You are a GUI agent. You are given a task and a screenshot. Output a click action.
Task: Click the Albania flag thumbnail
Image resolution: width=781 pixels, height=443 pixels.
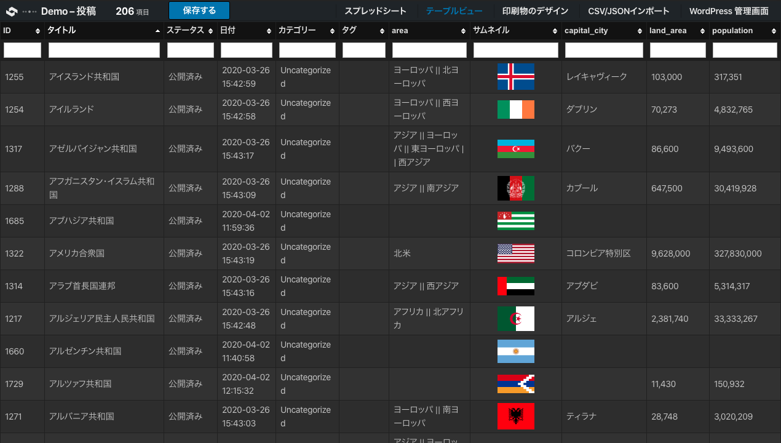click(x=516, y=417)
